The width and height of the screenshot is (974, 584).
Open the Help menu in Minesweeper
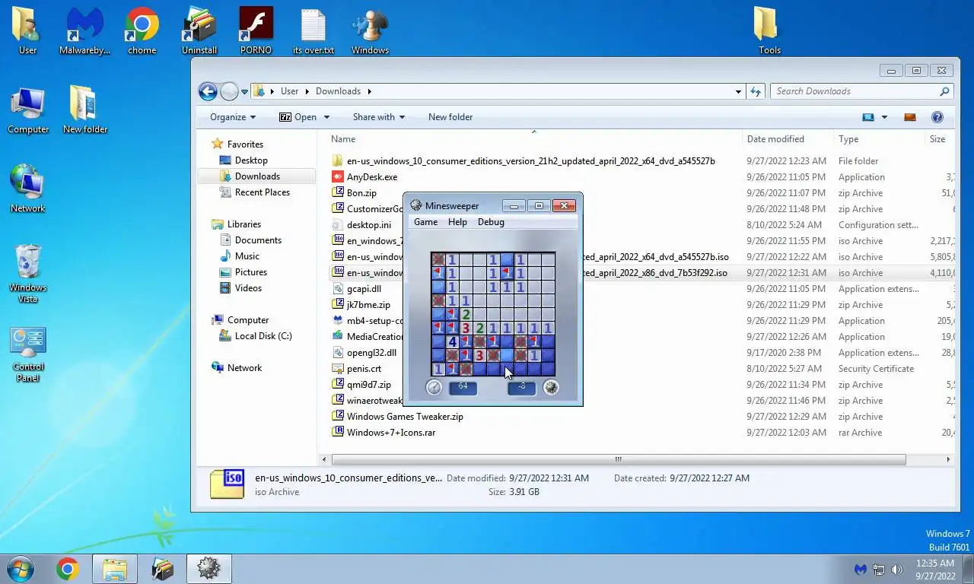[x=457, y=222]
